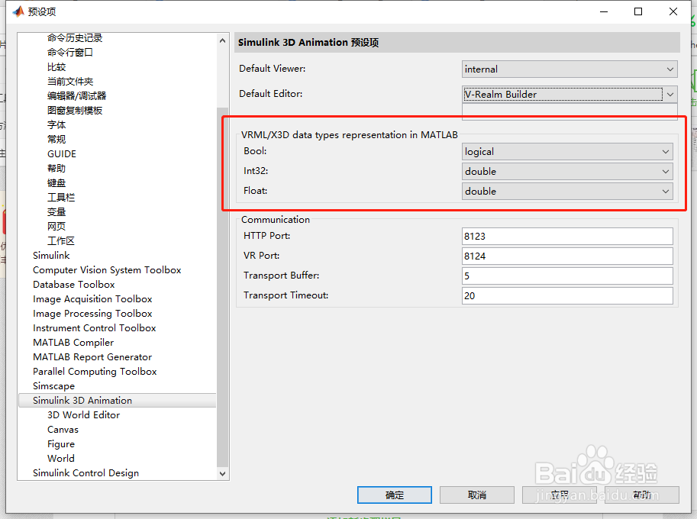Select 字体 in the tree
Viewport: 697px width, 519px height.
56,125
